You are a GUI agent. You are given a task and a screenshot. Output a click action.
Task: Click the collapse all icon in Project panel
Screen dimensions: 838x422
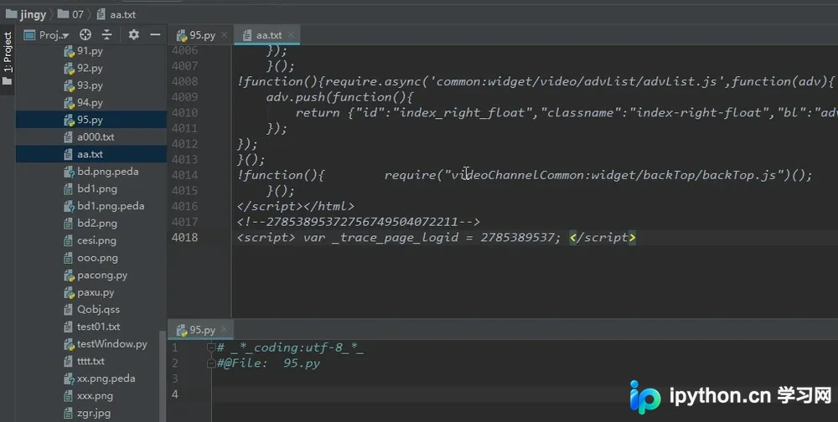(107, 35)
